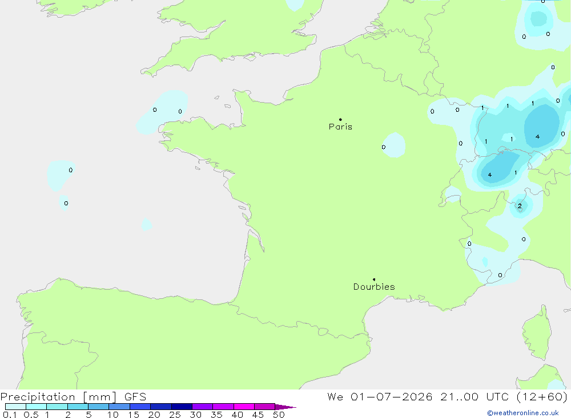The width and height of the screenshot is (571, 418).
Task: Pick the 20–25 mm legend swatch
Action: tap(161, 407)
